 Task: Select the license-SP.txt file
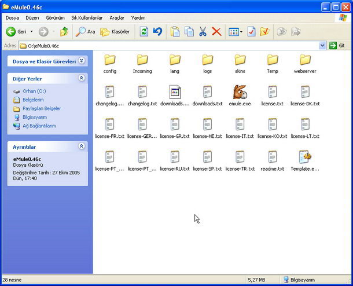click(207, 161)
